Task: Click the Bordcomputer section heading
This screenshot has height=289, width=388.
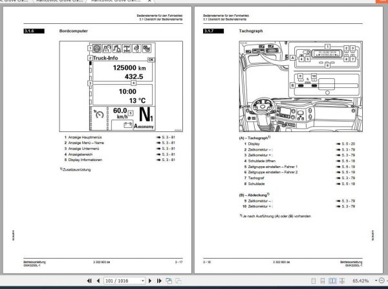Action: coord(74,31)
